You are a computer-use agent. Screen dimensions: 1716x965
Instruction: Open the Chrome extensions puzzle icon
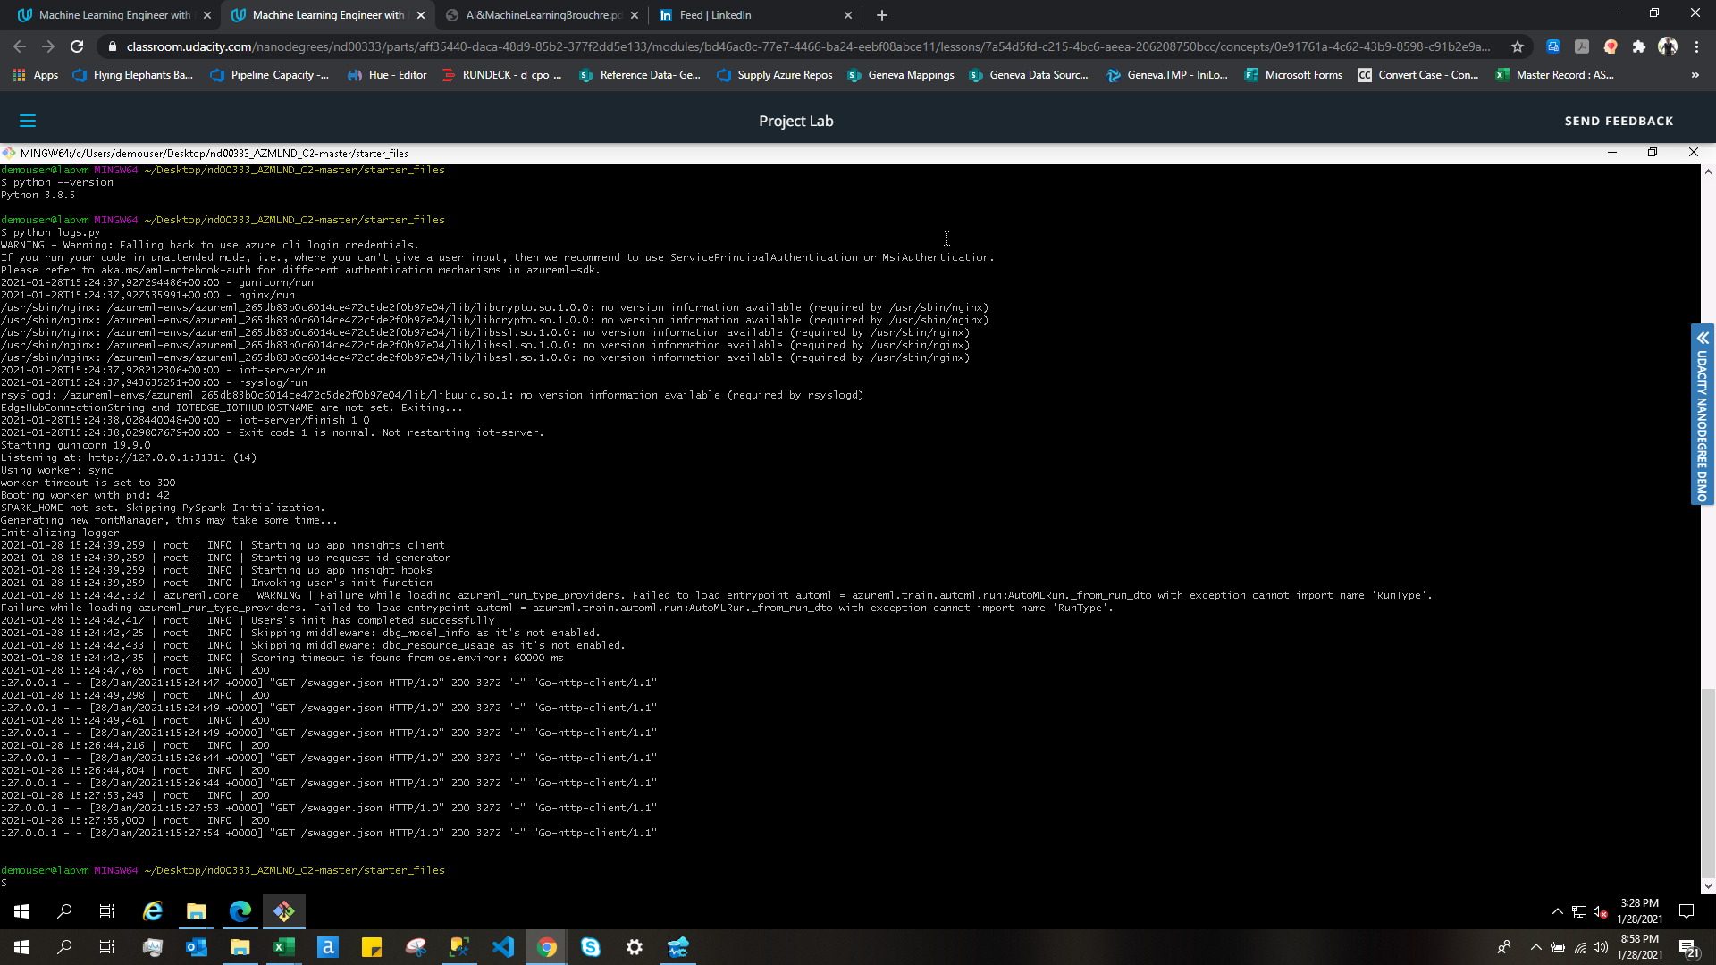pyautogui.click(x=1638, y=46)
